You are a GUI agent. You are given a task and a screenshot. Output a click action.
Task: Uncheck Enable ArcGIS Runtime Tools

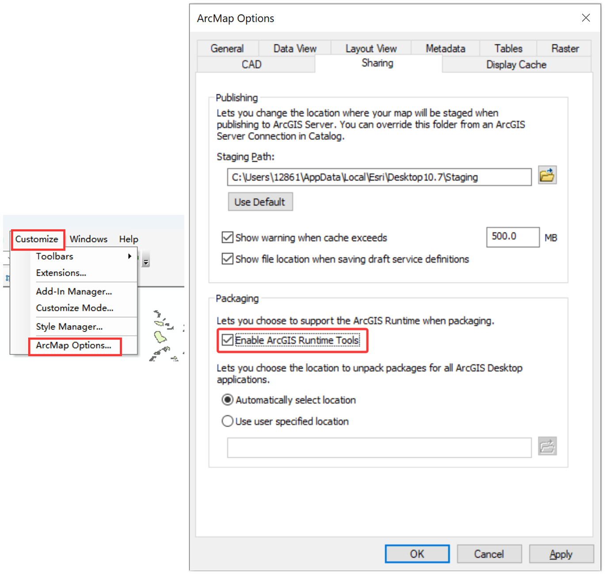[x=228, y=340]
